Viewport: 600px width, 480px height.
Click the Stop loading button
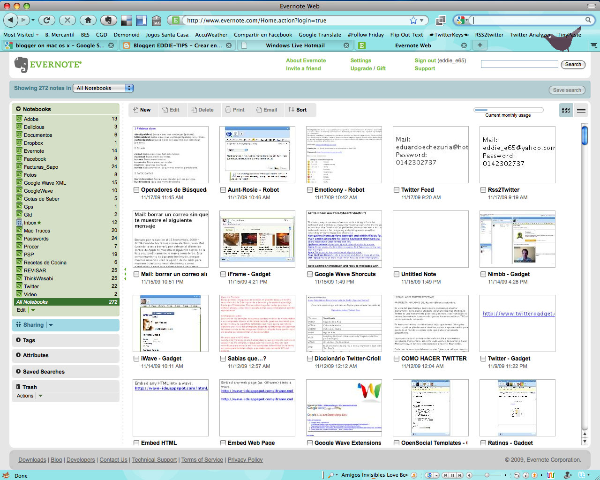coord(67,20)
